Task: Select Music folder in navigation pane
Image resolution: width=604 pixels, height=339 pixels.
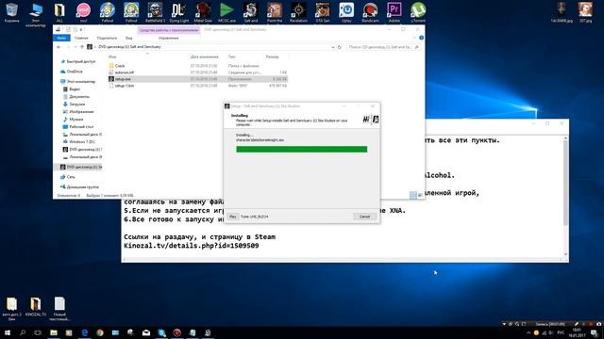Action: [74, 120]
